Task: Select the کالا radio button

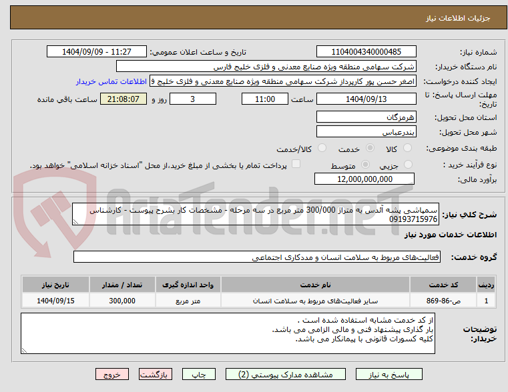Action: click(x=407, y=148)
